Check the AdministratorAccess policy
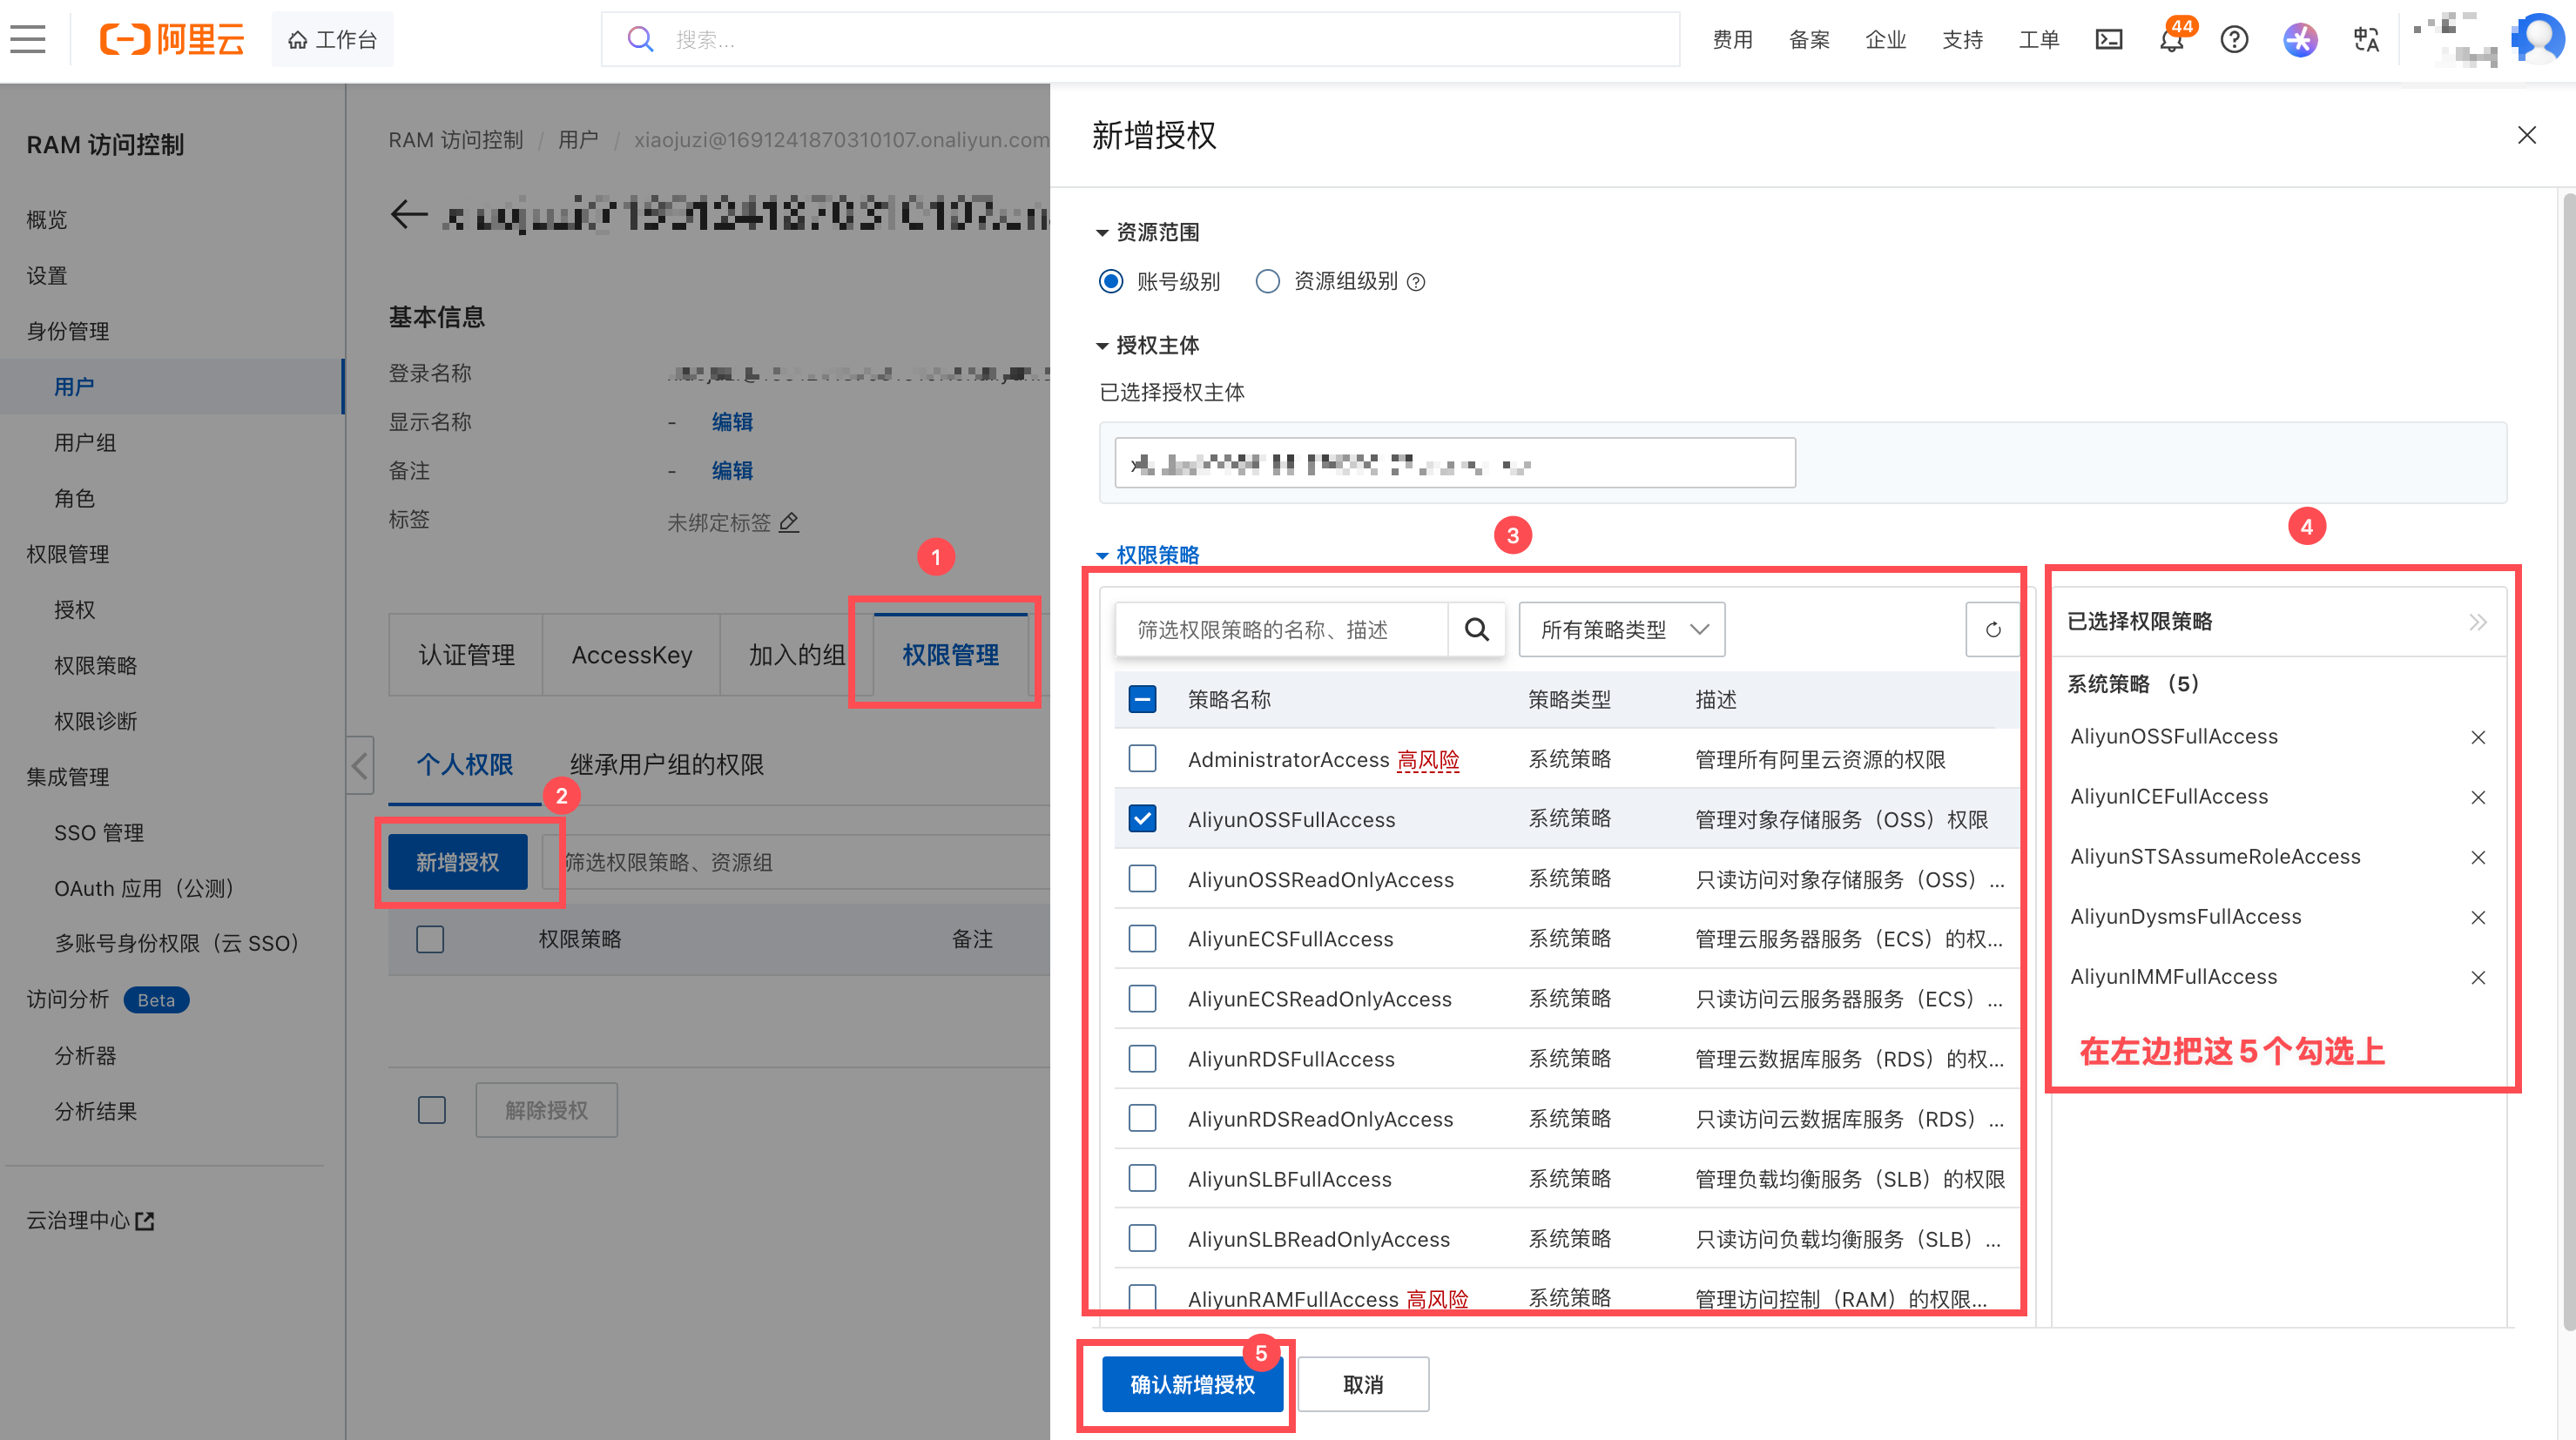 1142,759
